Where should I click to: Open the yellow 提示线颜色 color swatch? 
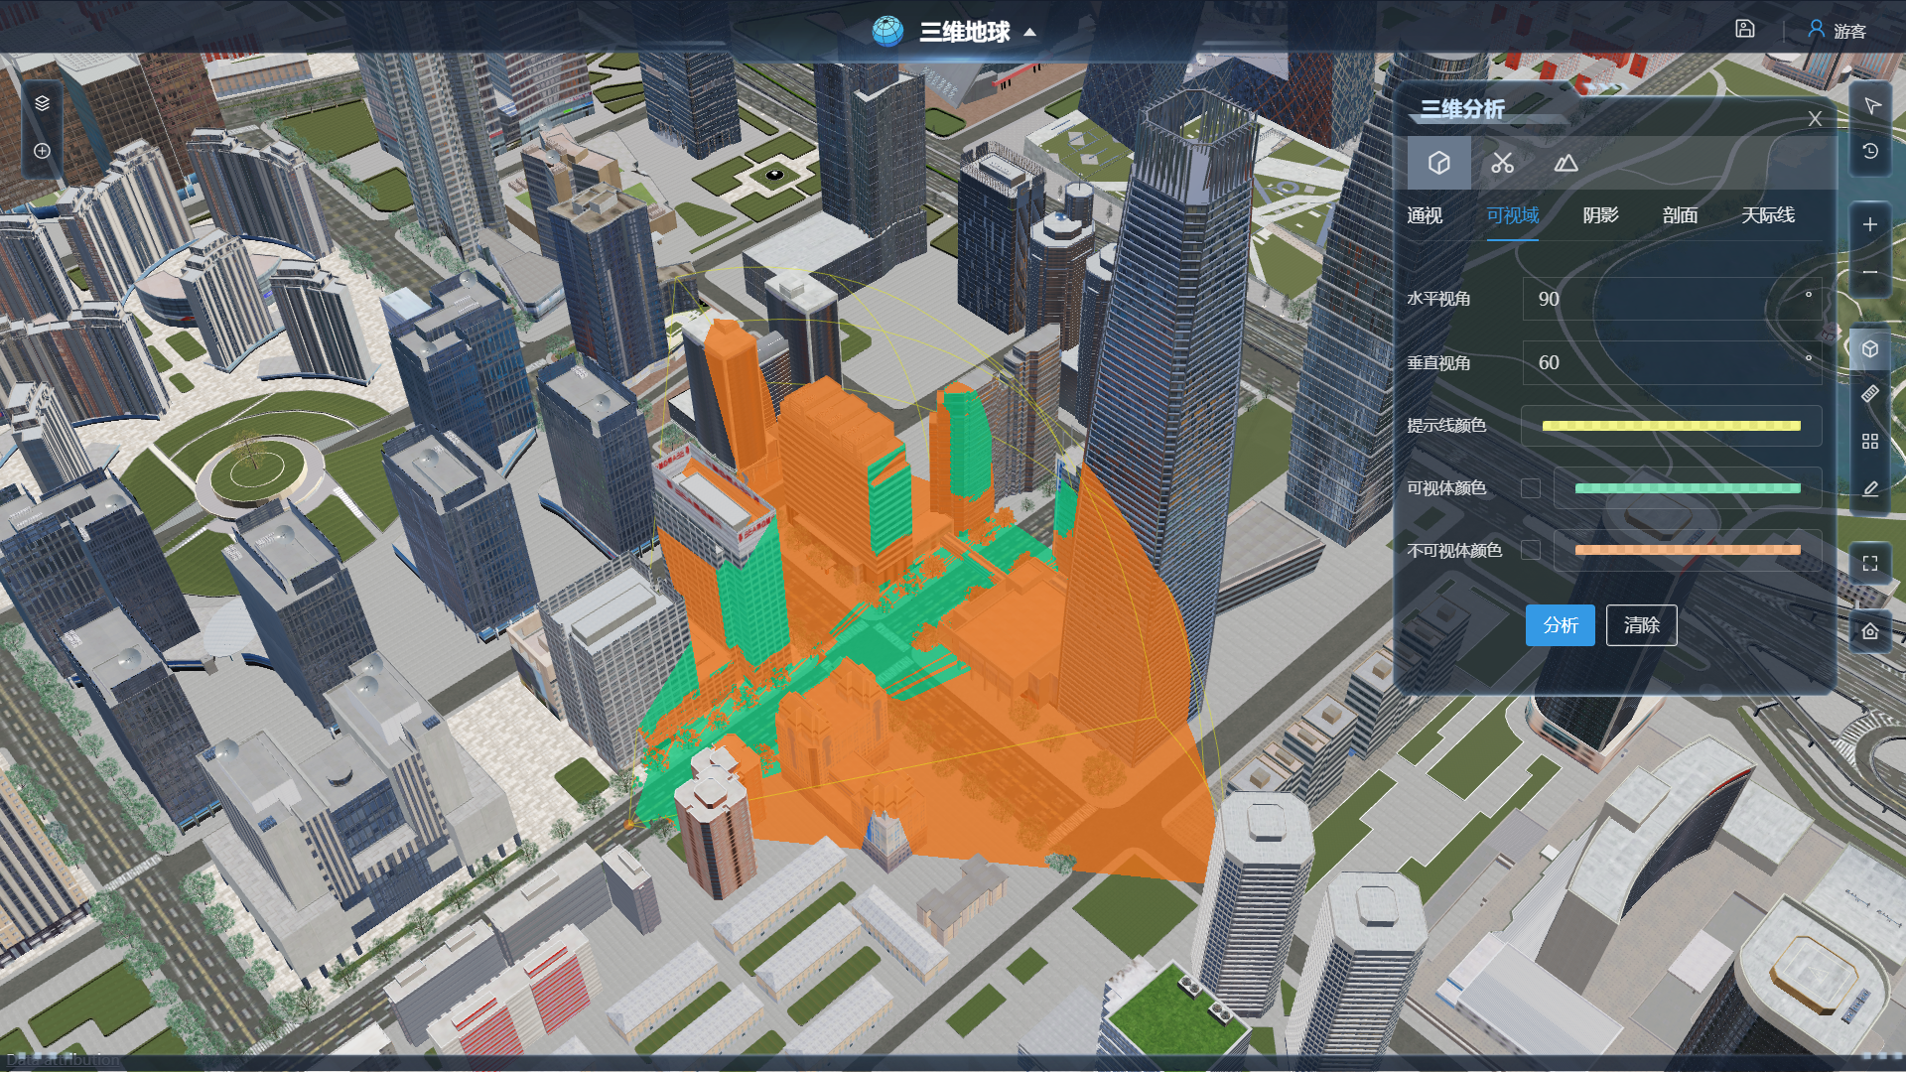[x=1671, y=426]
